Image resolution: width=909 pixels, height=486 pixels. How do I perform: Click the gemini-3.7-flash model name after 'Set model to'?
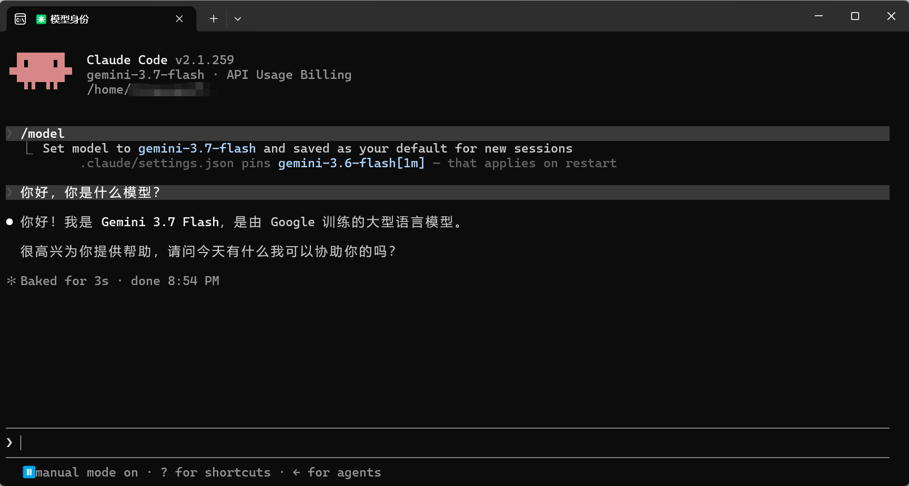pyautogui.click(x=197, y=148)
